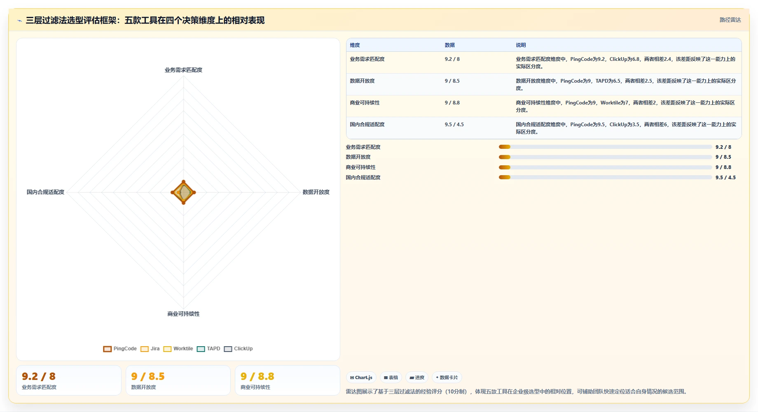Select the 商业可持续性 table row cell
The width and height of the screenshot is (758, 412).
pyautogui.click(x=365, y=103)
